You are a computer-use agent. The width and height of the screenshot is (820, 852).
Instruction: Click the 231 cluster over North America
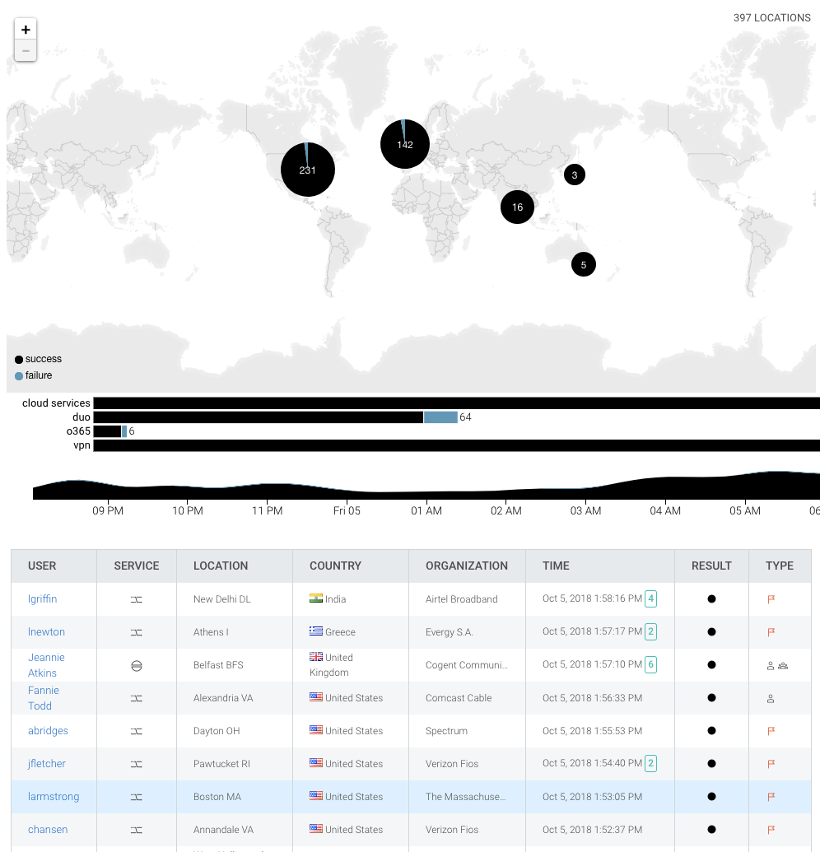[308, 170]
